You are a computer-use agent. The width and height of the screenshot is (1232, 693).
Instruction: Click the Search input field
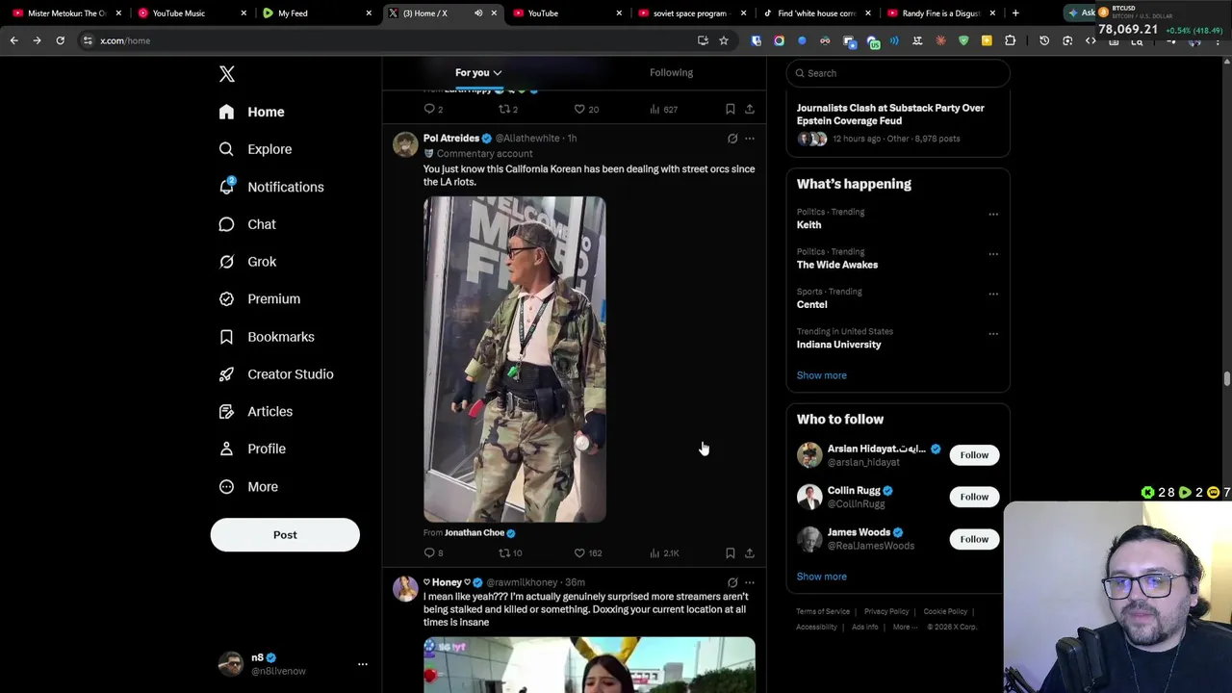(898, 73)
